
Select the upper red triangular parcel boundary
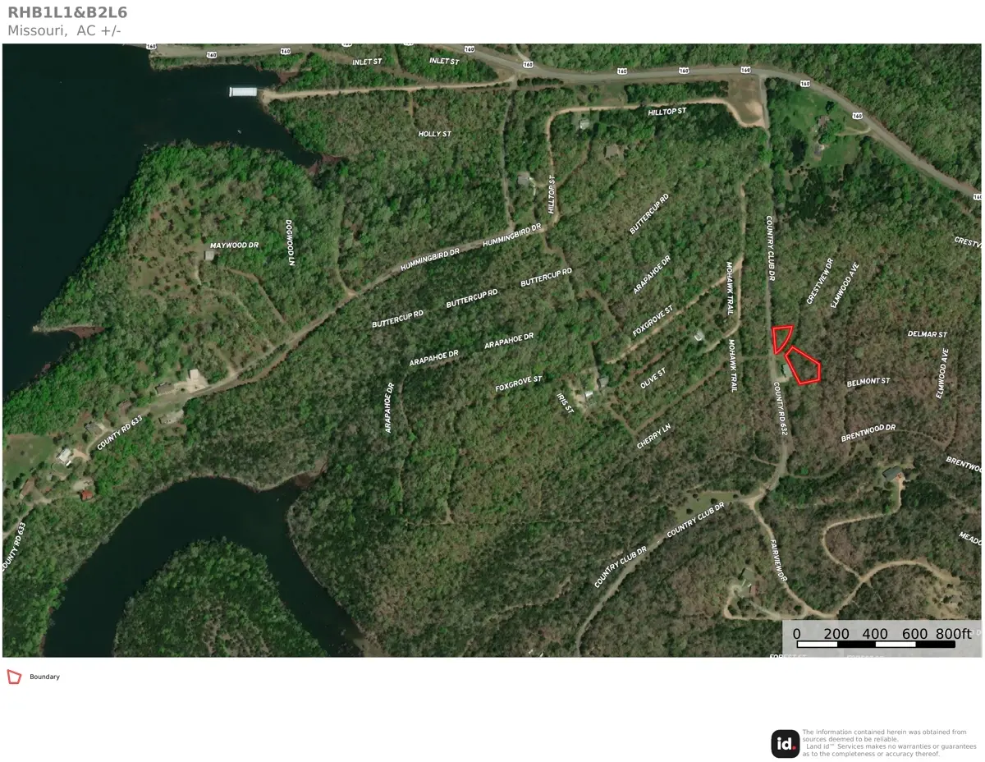(x=781, y=339)
